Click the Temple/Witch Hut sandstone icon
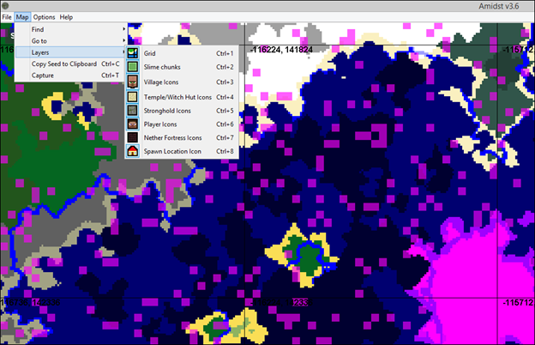This screenshot has width=535, height=345. [x=132, y=97]
